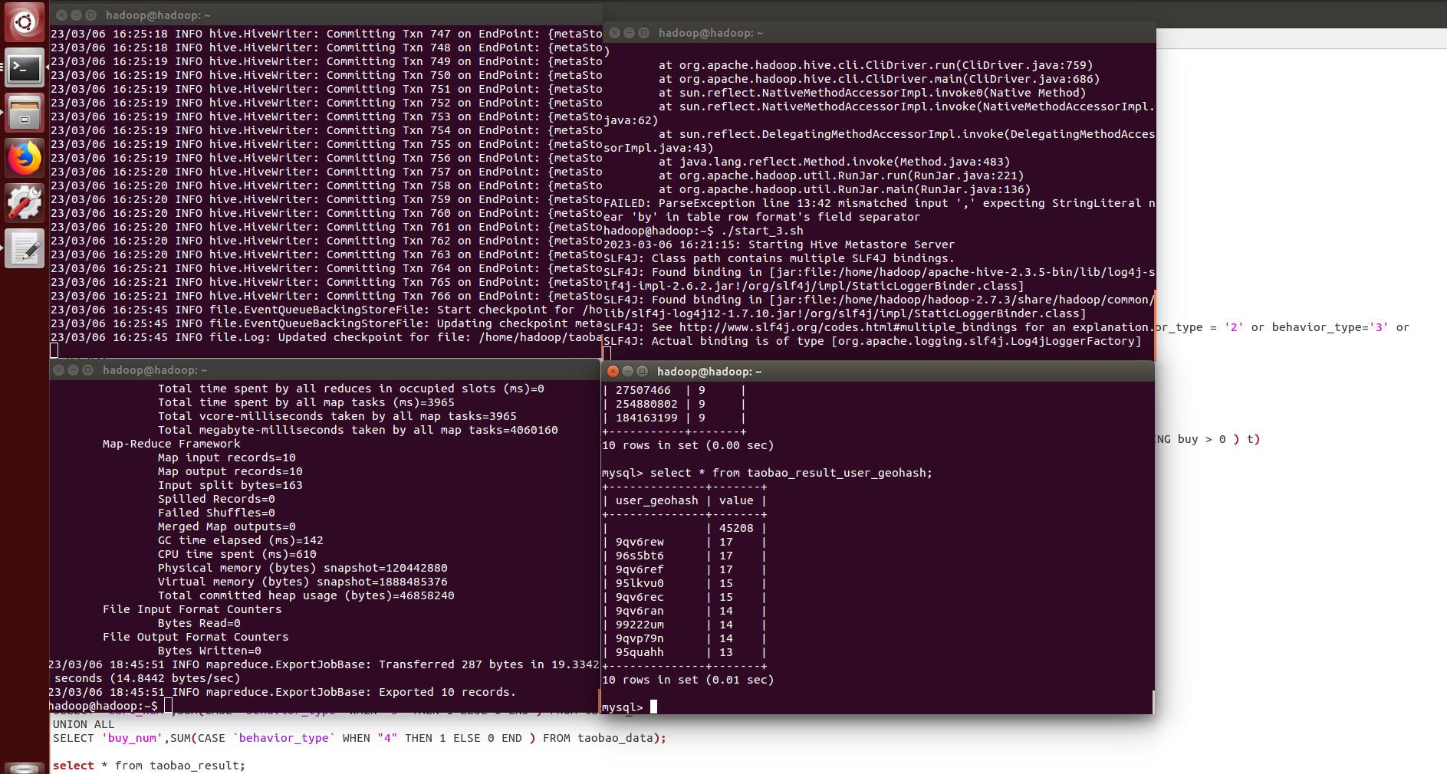The height and width of the screenshot is (774, 1447).
Task: Click the slf4j.org codes.html URL text
Action: click(x=848, y=327)
